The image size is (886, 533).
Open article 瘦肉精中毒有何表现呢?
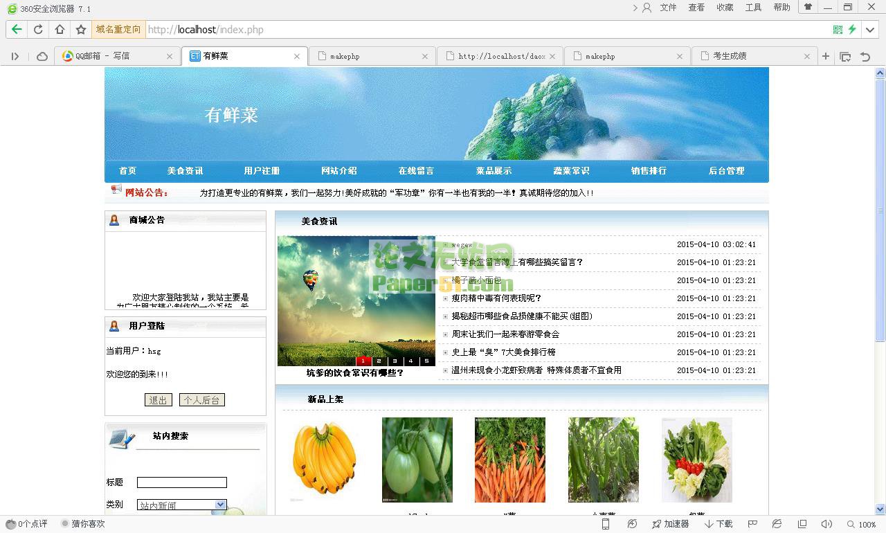(x=496, y=298)
